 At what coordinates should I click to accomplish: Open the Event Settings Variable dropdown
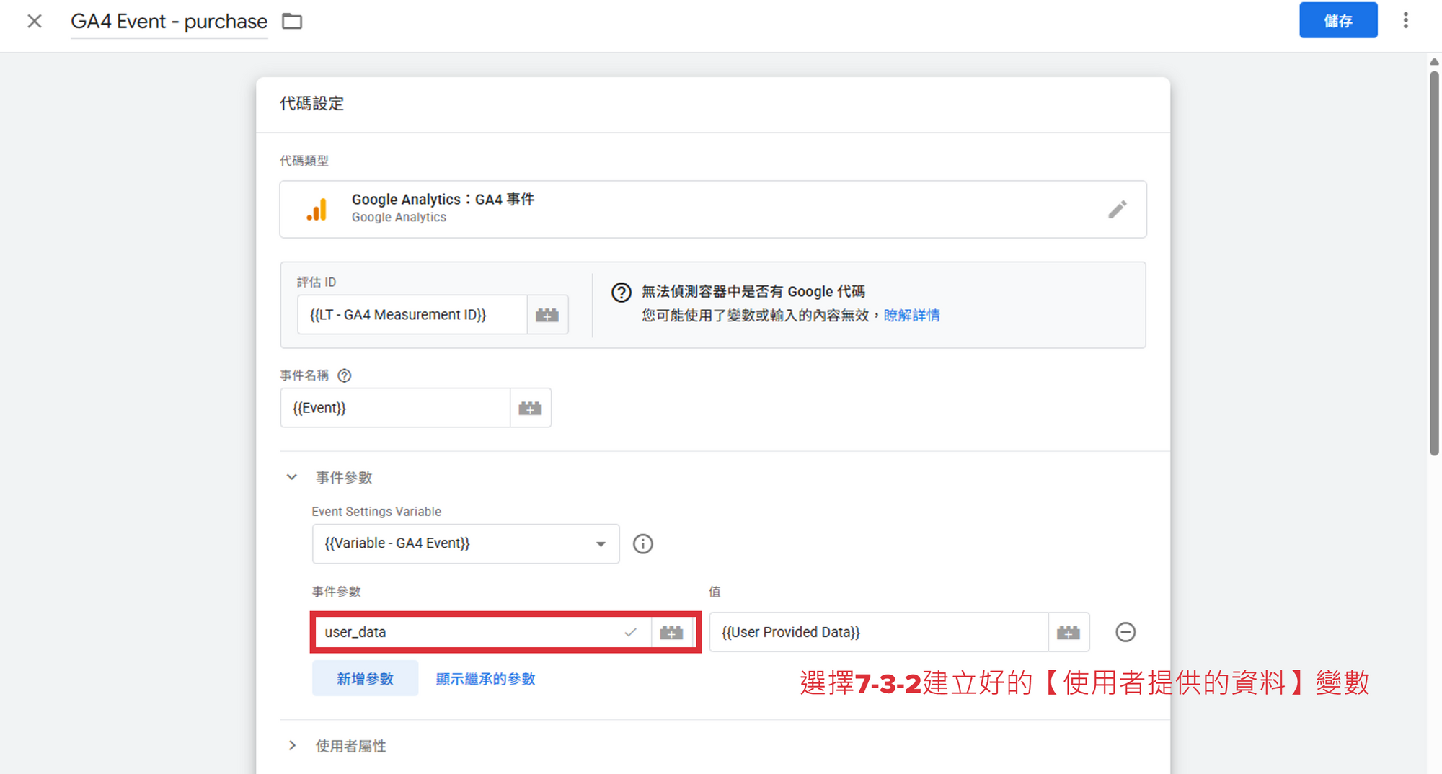pos(465,544)
